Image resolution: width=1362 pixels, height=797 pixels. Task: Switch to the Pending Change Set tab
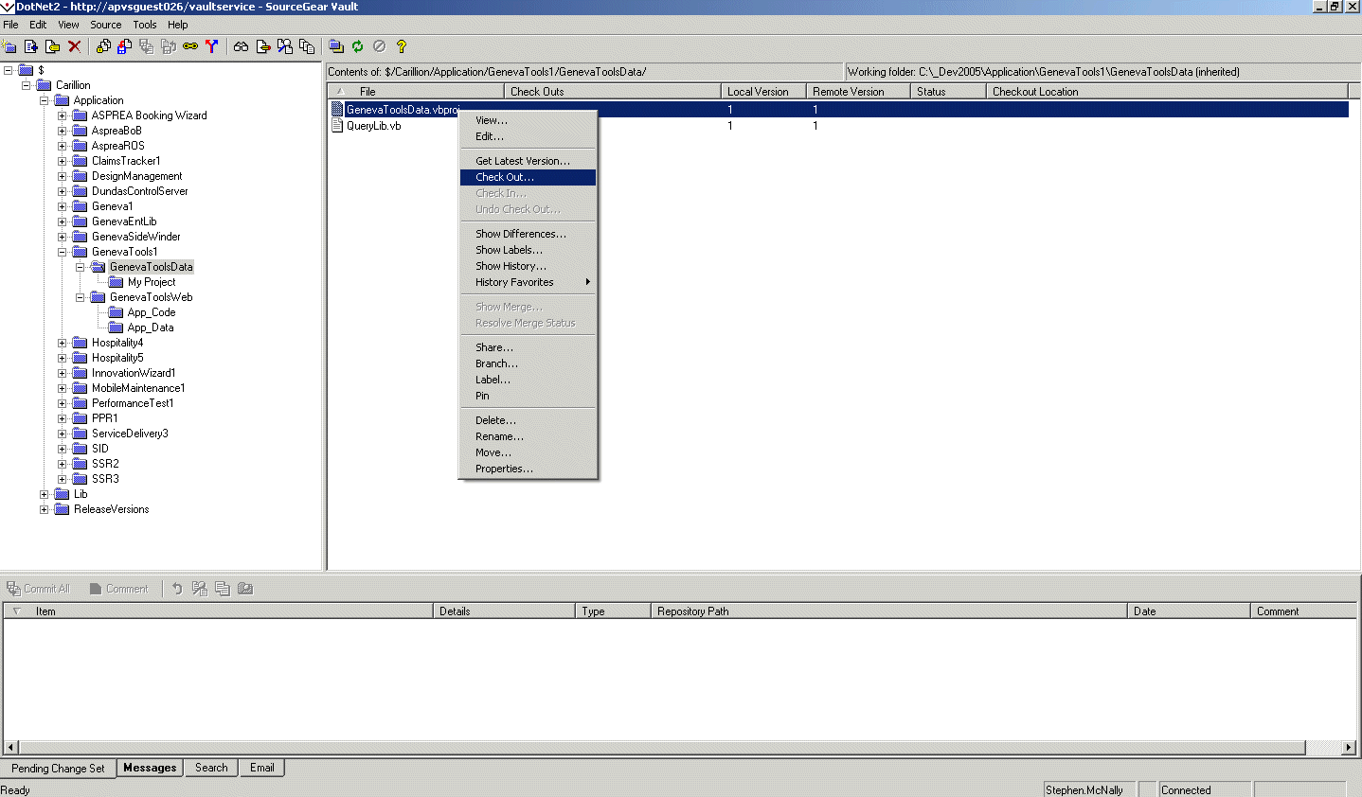click(x=58, y=769)
